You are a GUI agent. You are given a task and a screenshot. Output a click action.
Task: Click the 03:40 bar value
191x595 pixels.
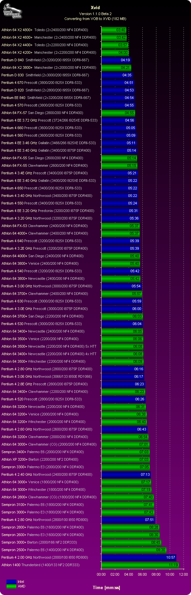pyautogui.click(x=121, y=30)
